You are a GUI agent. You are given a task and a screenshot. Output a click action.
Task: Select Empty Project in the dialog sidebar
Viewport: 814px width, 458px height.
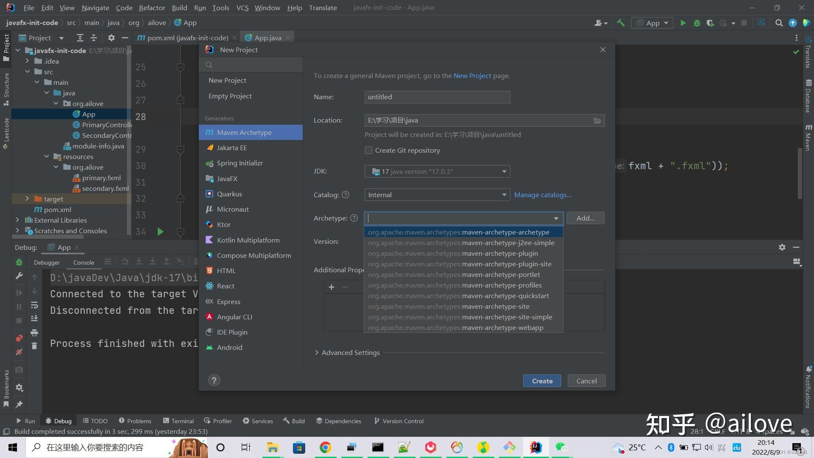(230, 96)
